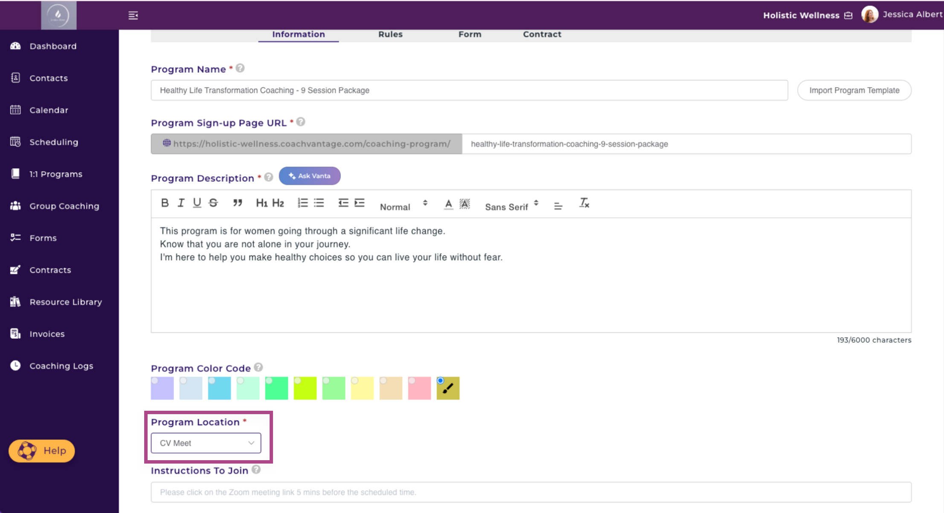
Task: Switch to the Rules tab
Action: pos(390,35)
